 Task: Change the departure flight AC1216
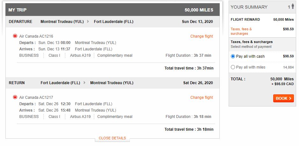coord(202,36)
